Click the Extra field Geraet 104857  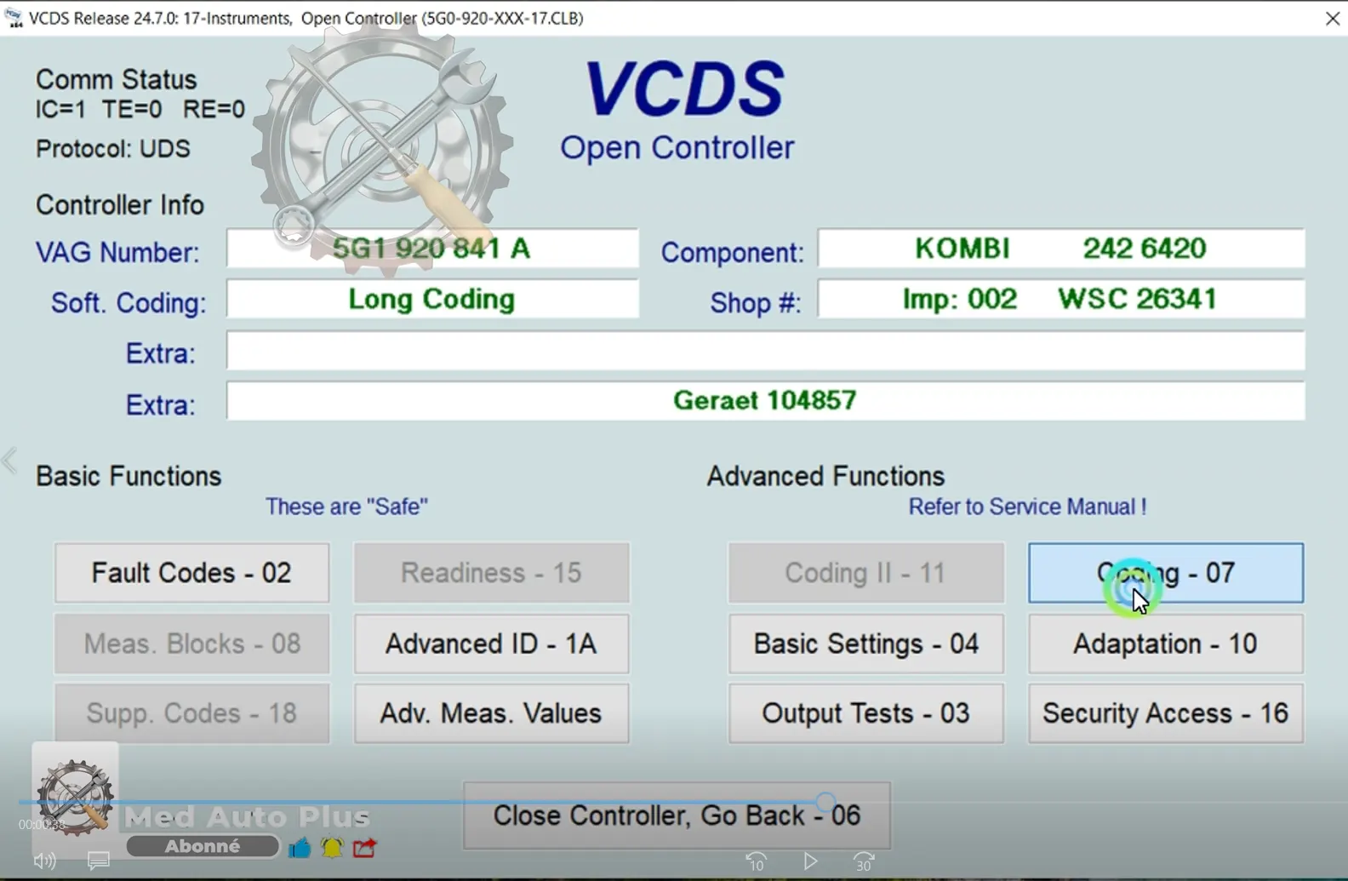pyautogui.click(x=765, y=401)
